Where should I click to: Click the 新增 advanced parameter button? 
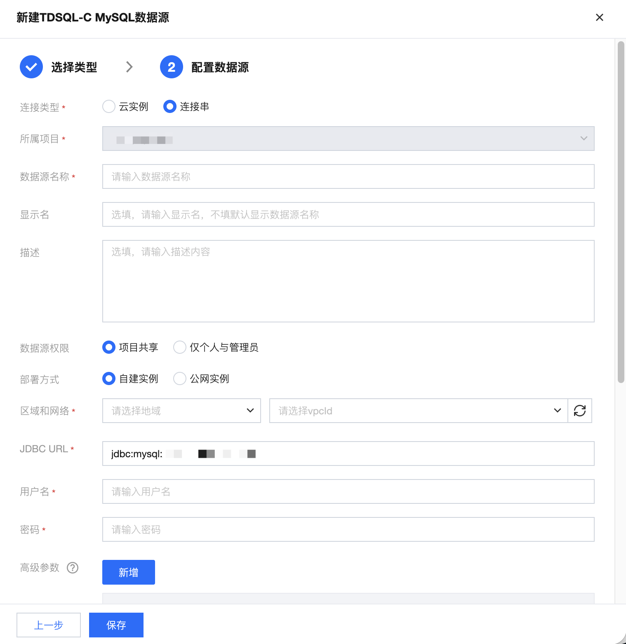[x=129, y=572]
